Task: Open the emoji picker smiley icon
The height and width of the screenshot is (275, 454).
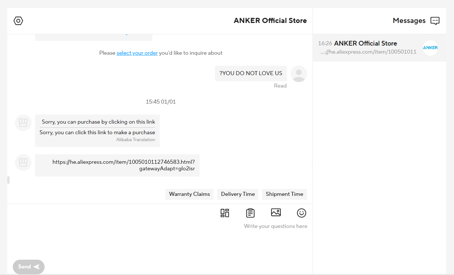Action: click(301, 213)
